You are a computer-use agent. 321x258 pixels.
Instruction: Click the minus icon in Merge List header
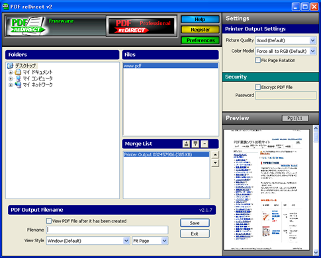point(205,144)
